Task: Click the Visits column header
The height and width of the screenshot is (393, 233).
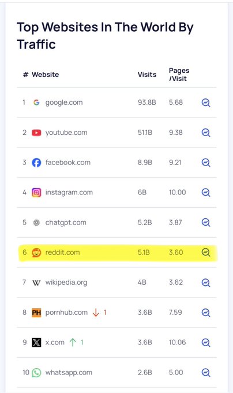Action: [x=147, y=75]
